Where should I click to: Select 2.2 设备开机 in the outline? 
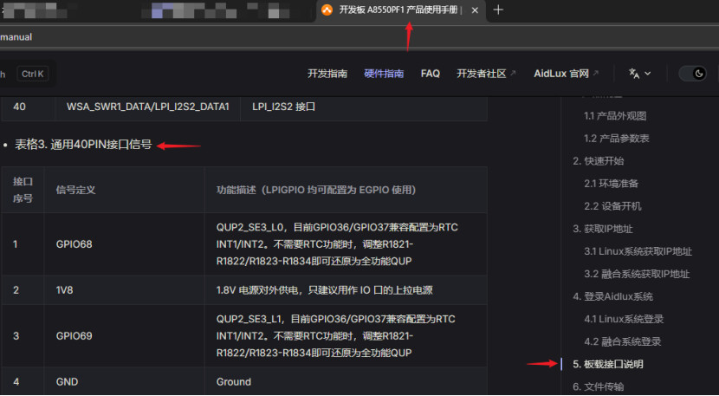click(x=612, y=206)
